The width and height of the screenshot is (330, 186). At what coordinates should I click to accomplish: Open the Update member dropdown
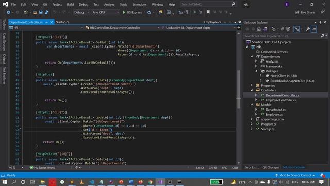pos(198,27)
